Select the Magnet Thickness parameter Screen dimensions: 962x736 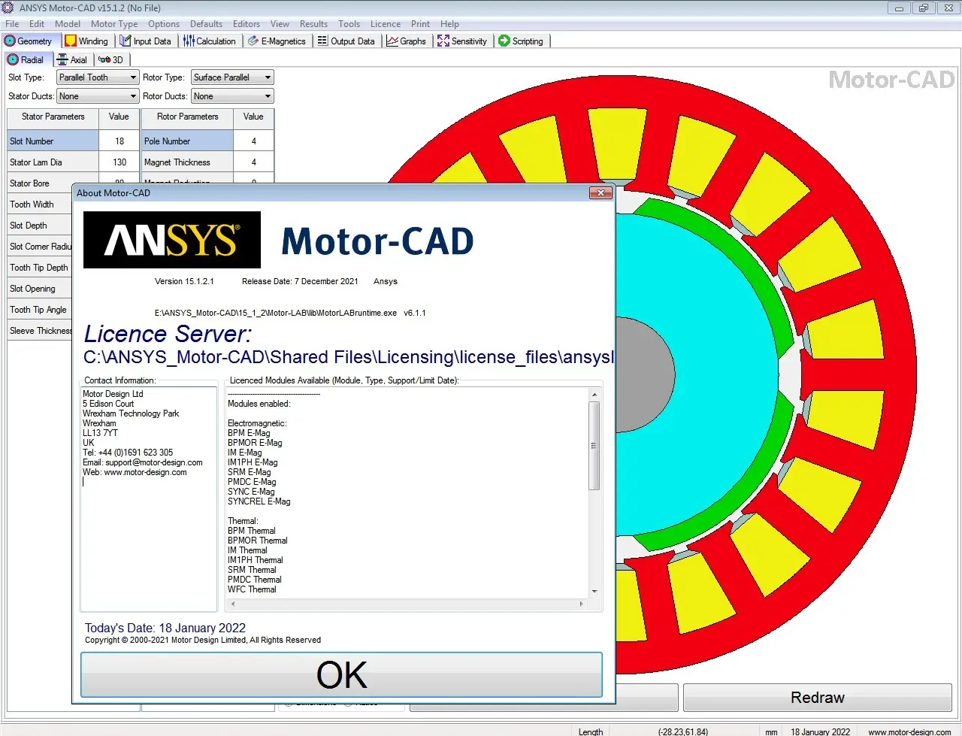coord(187,162)
